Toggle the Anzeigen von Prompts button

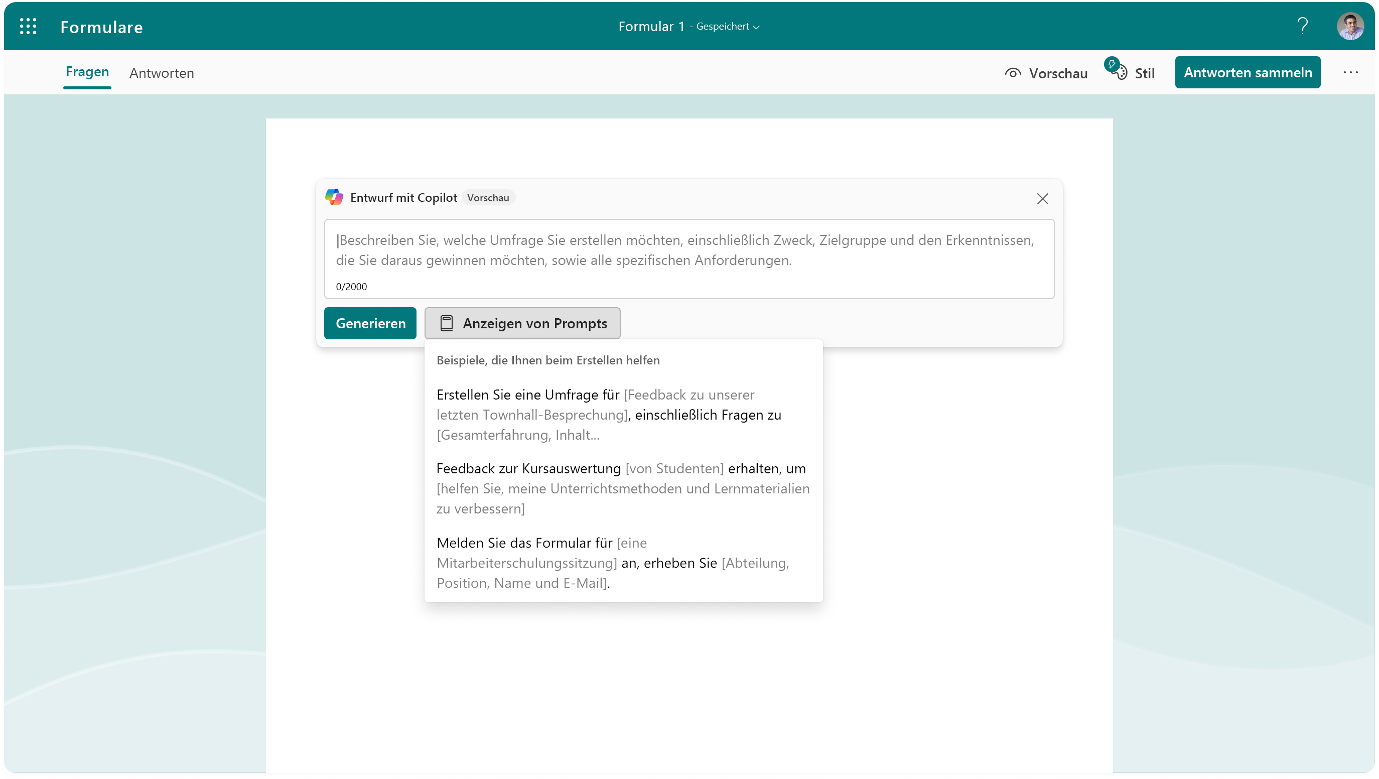tap(522, 323)
